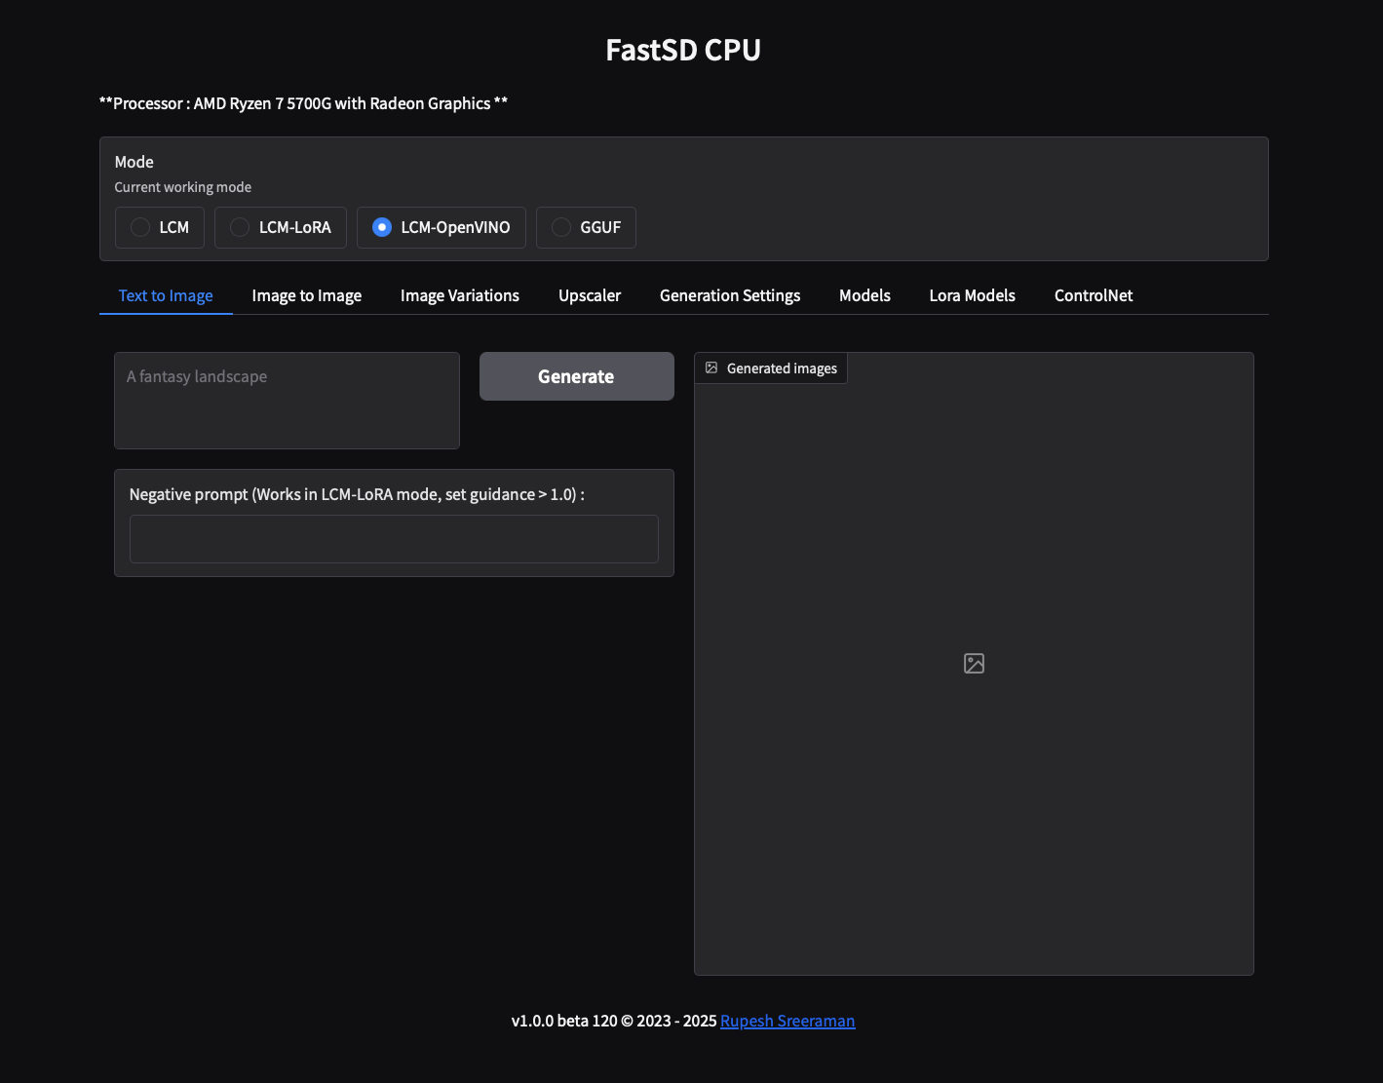Click the Generated images label icon

pos(711,368)
